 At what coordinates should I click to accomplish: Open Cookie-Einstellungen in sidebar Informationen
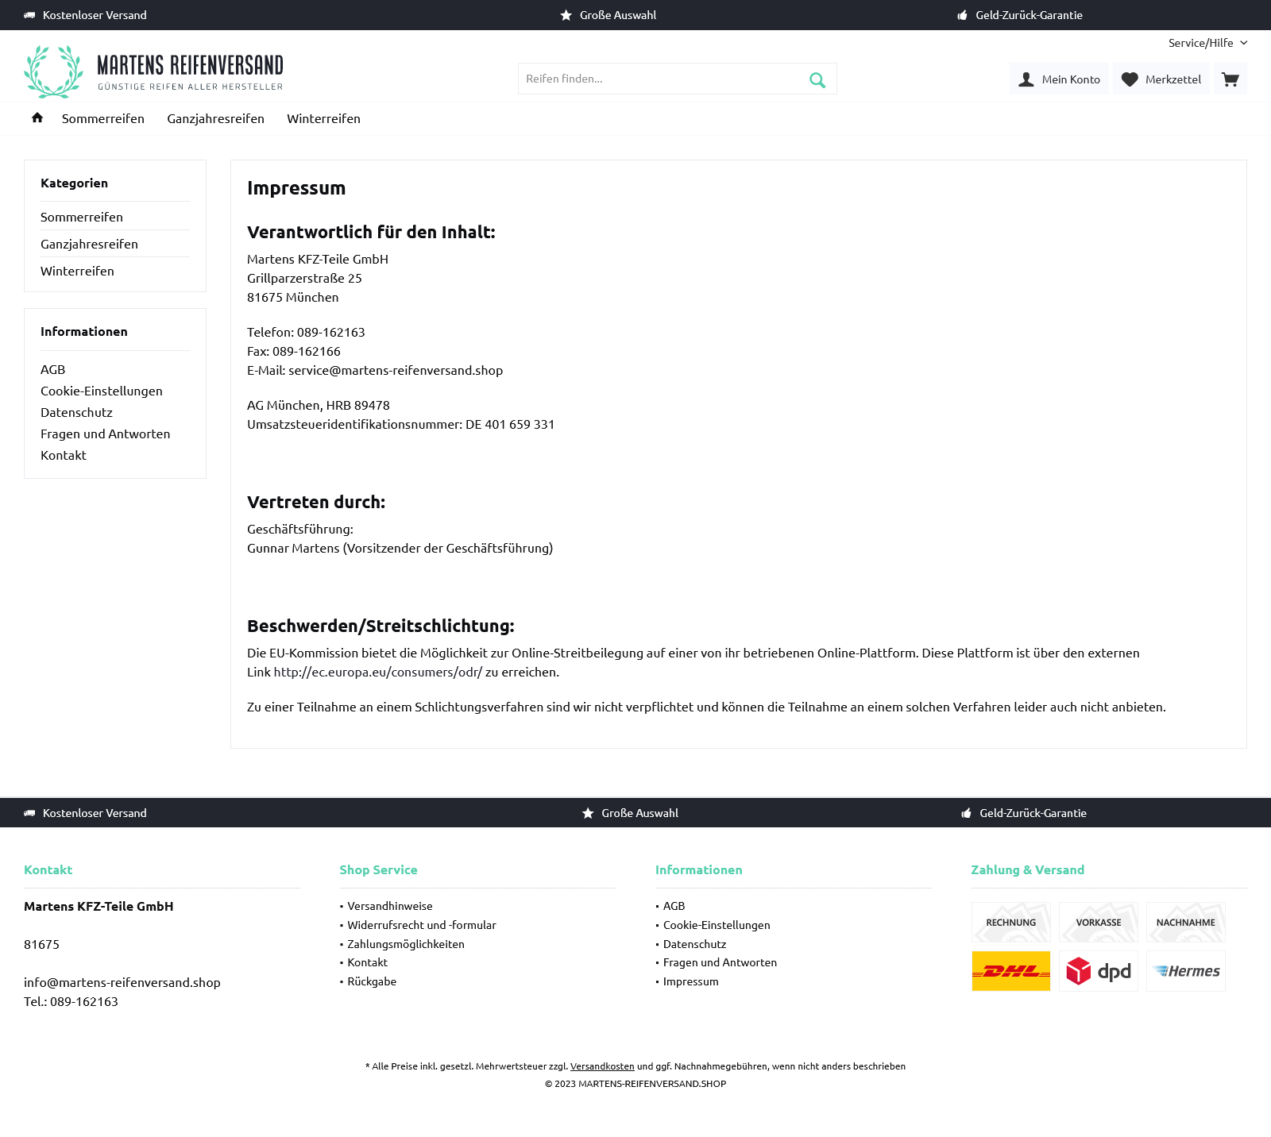102,391
